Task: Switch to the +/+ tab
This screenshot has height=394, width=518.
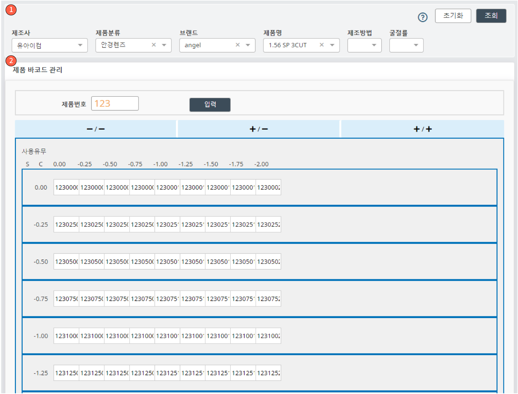Action: 422,129
